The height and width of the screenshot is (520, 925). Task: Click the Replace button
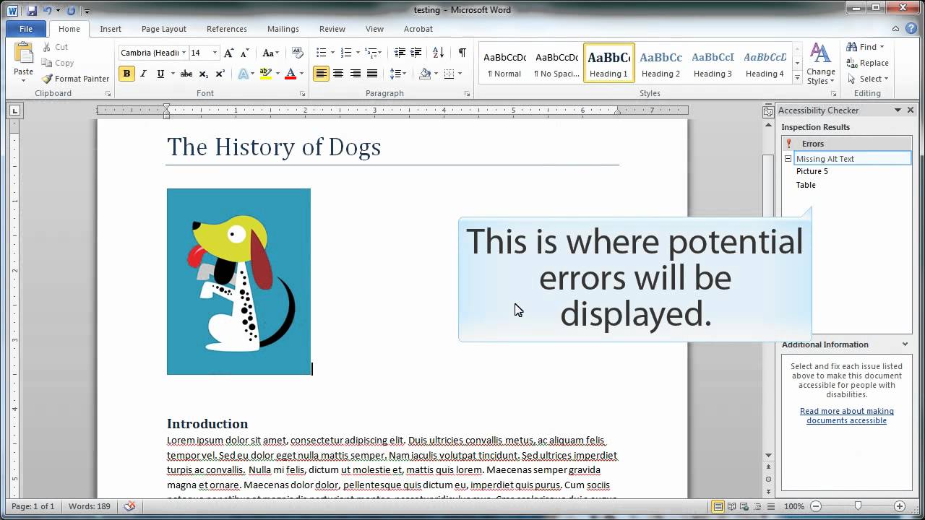point(868,63)
